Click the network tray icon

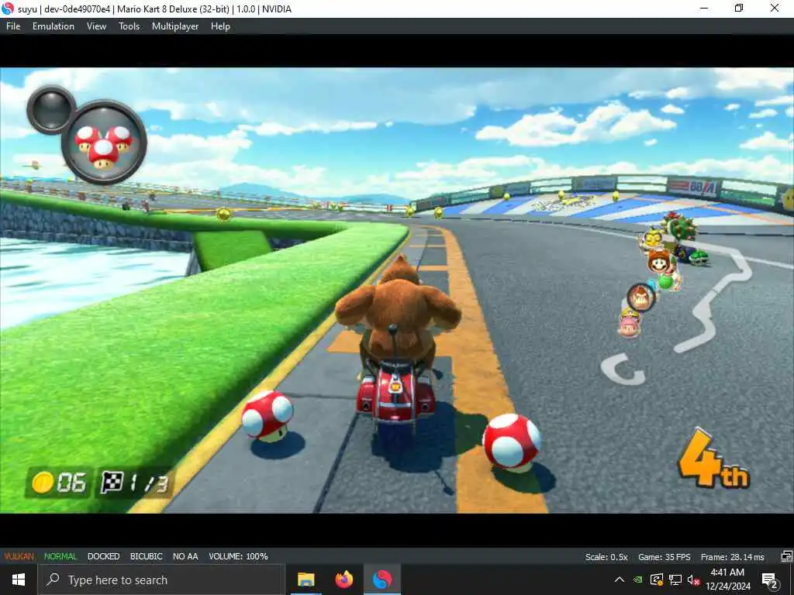675,580
